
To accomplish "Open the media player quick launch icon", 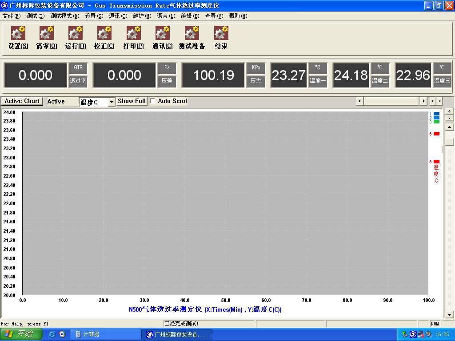I will click(x=62, y=334).
